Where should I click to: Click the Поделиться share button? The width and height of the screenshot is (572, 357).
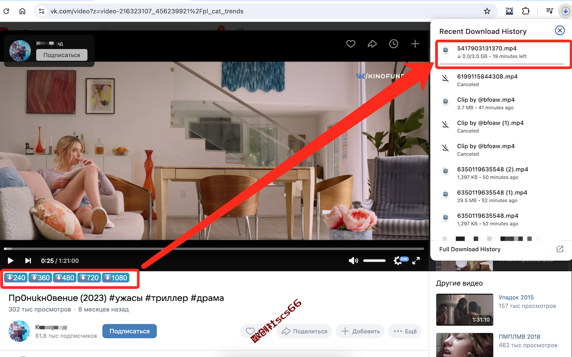(x=304, y=331)
